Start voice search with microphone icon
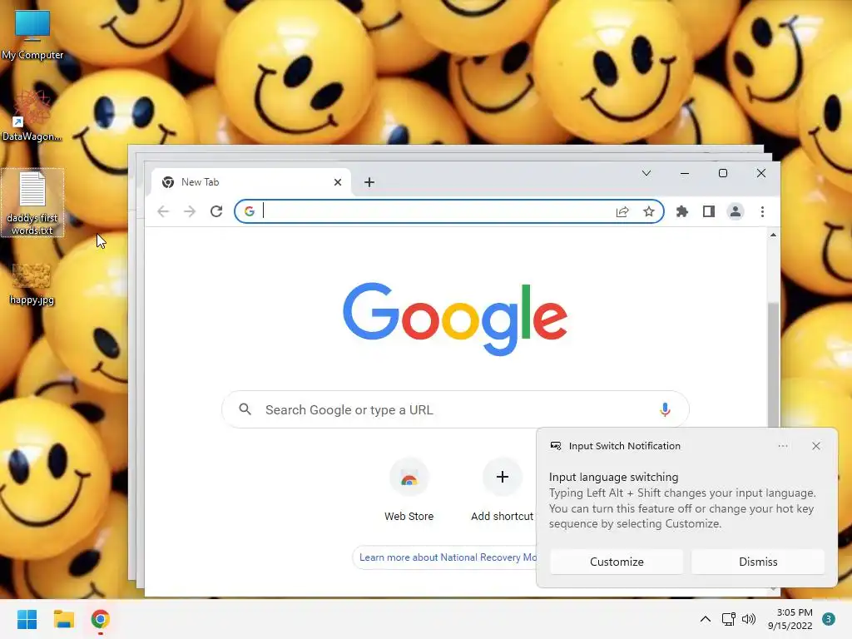 pos(665,409)
